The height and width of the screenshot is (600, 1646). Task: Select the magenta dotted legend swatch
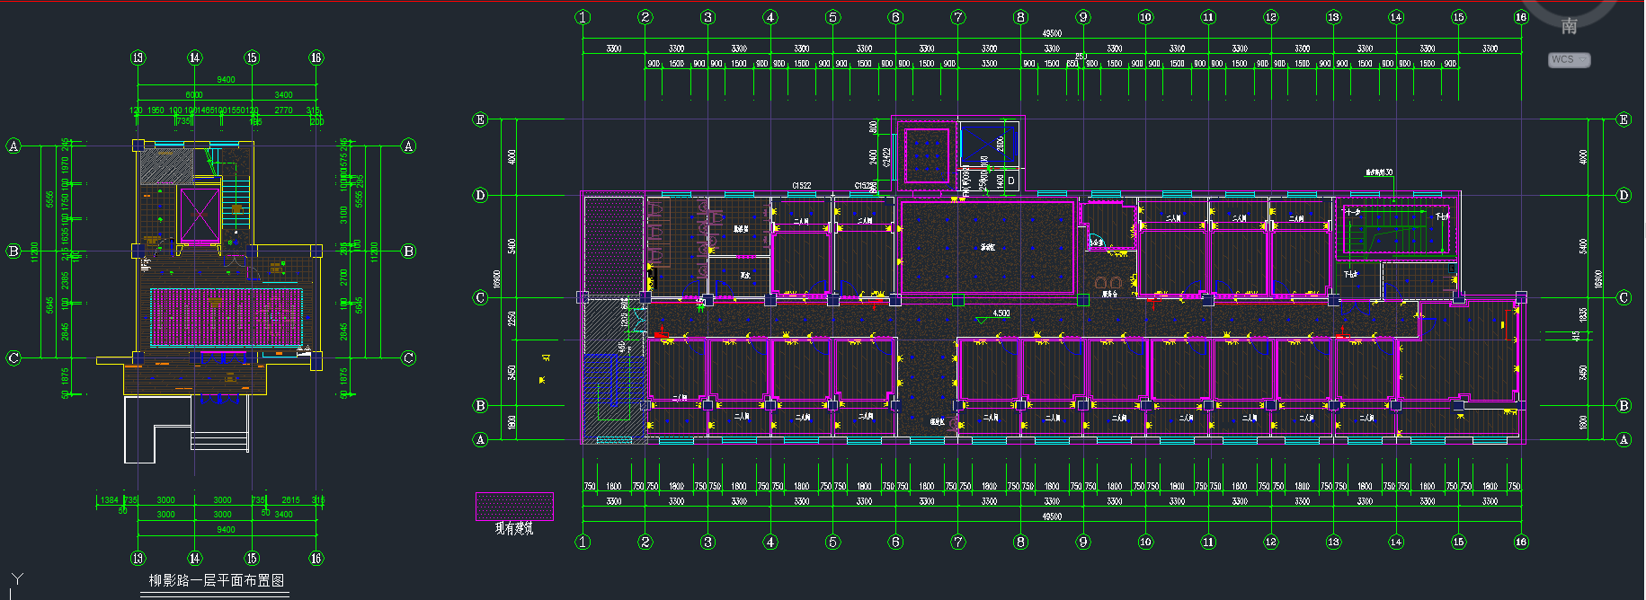[x=514, y=506]
